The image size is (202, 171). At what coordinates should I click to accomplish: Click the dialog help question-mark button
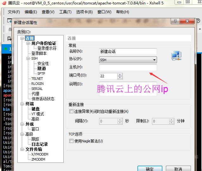pos(175,21)
